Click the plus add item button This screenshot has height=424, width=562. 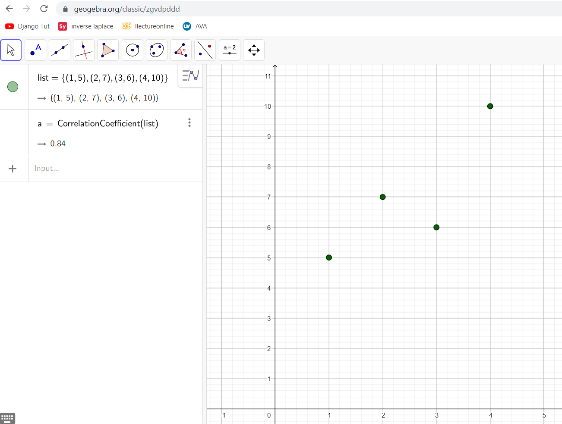click(13, 169)
